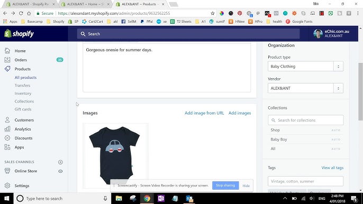Click the Shop collection row
Viewport: 363px width, 204px height.
(306, 130)
